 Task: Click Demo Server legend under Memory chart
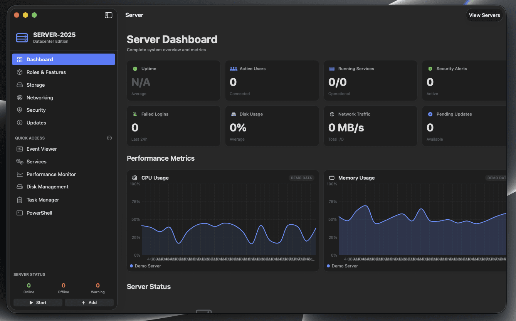pyautogui.click(x=342, y=266)
